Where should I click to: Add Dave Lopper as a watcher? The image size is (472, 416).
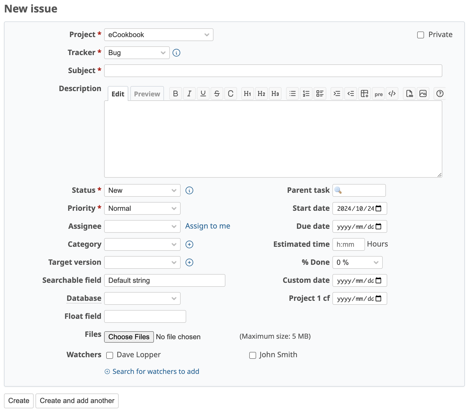coord(110,355)
